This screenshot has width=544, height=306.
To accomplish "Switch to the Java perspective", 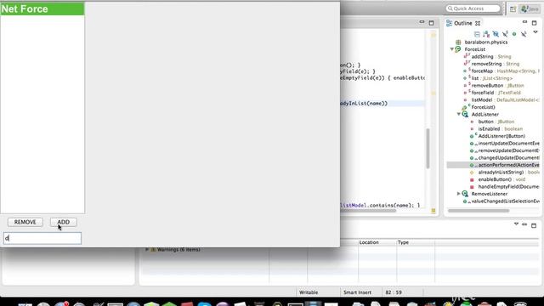I will click(x=530, y=9).
